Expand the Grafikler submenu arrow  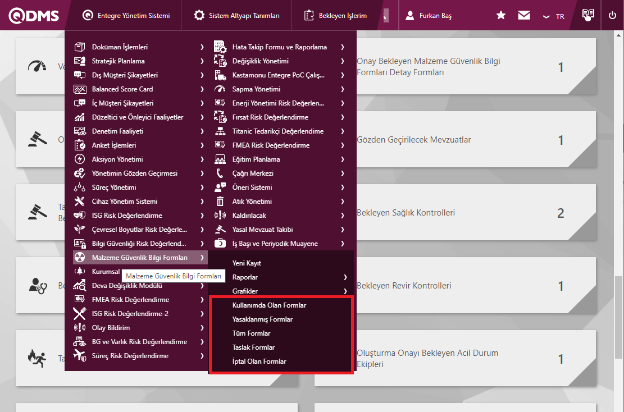pyautogui.click(x=345, y=291)
